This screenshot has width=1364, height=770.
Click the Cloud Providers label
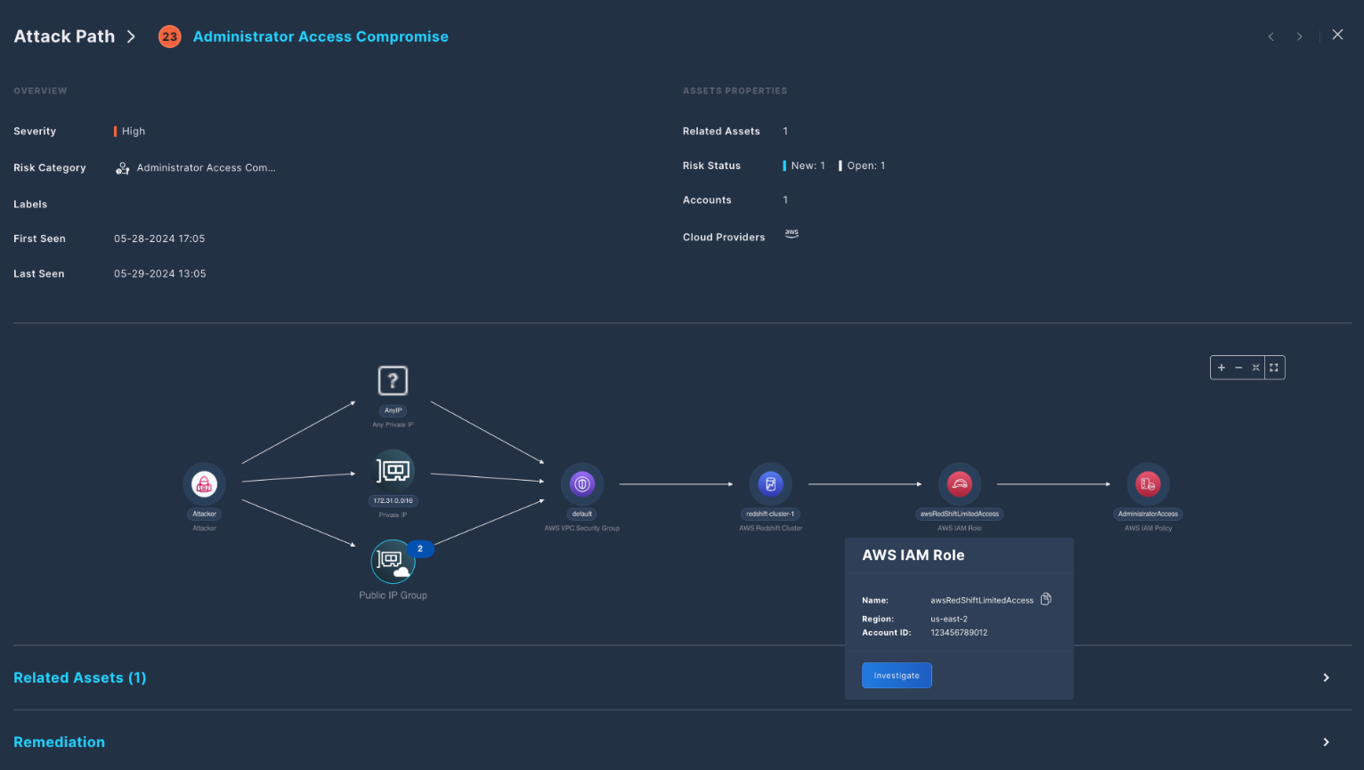tap(724, 238)
